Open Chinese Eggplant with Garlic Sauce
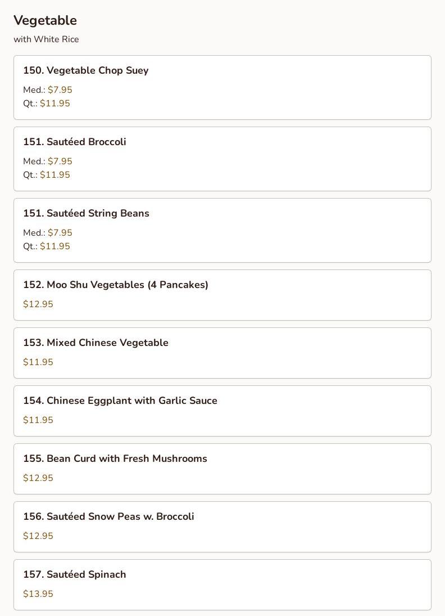Viewport: 445px width, 616px height. pyautogui.click(x=120, y=401)
